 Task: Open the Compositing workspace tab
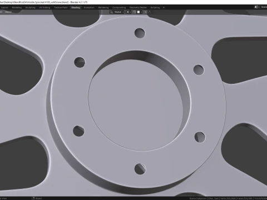coord(119,8)
